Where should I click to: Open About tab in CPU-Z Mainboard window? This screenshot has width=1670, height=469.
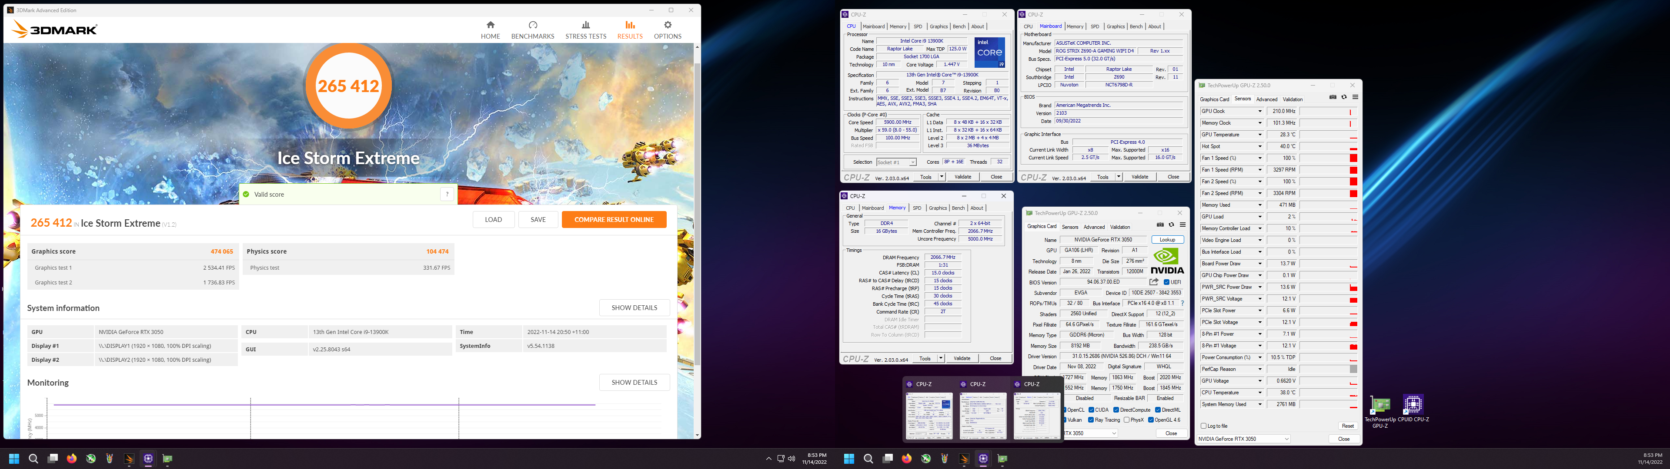pos(1154,26)
